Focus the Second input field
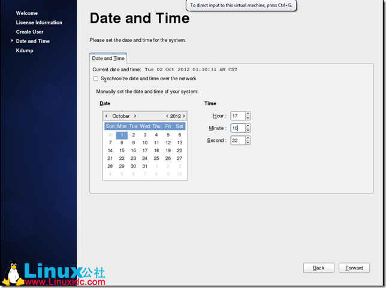386x288 pixels. [x=238, y=140]
